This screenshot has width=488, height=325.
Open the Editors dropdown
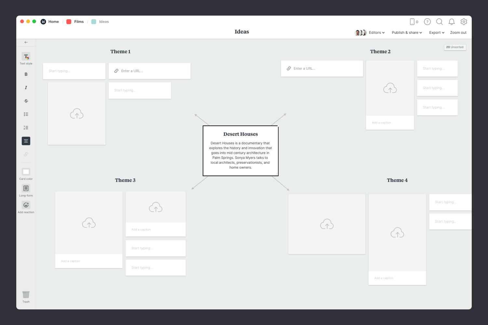pos(376,32)
